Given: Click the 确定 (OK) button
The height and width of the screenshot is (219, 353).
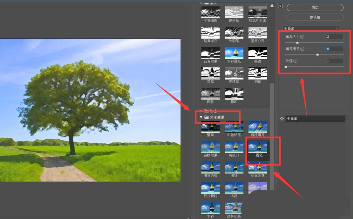Looking at the screenshot, I should click(315, 7).
